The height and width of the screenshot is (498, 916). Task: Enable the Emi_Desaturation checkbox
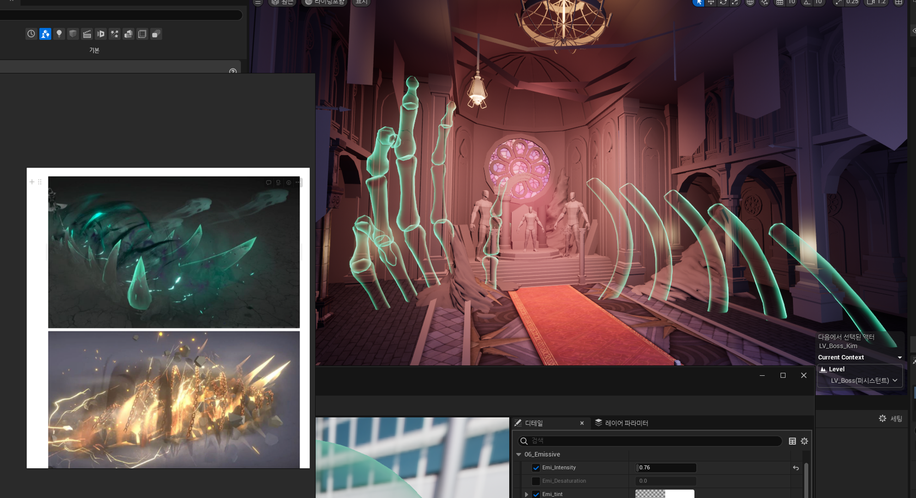click(x=536, y=481)
